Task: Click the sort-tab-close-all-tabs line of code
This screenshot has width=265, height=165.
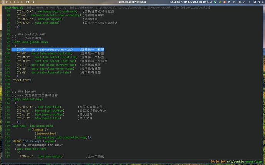Action: coord(51,72)
